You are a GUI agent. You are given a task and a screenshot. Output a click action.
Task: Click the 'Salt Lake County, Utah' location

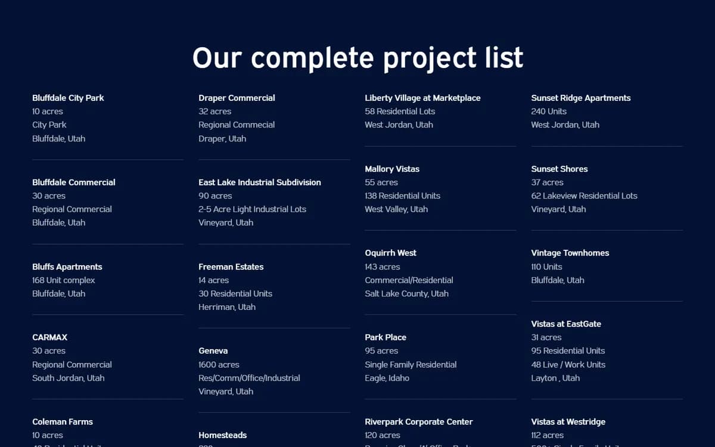(407, 294)
